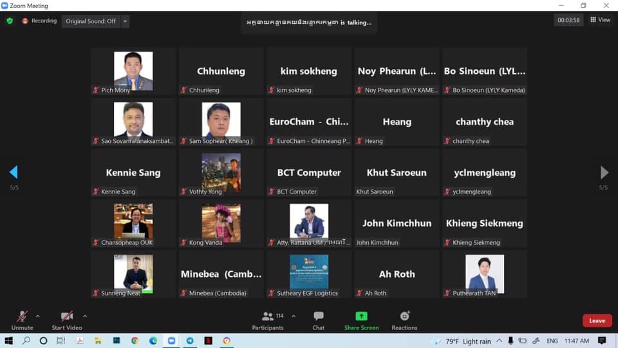Open the Chat panel
The image size is (618, 348).
pos(318,316)
